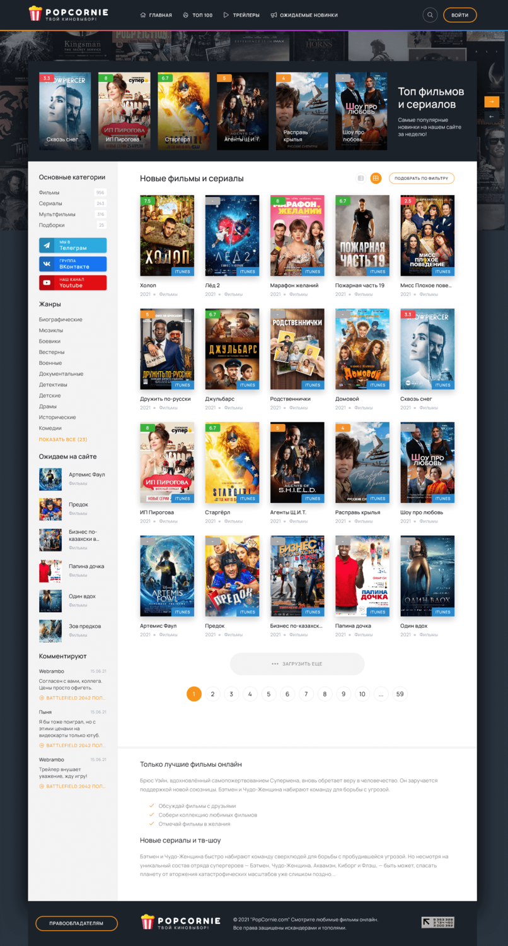Click the counter badge in the footer

(x=437, y=923)
